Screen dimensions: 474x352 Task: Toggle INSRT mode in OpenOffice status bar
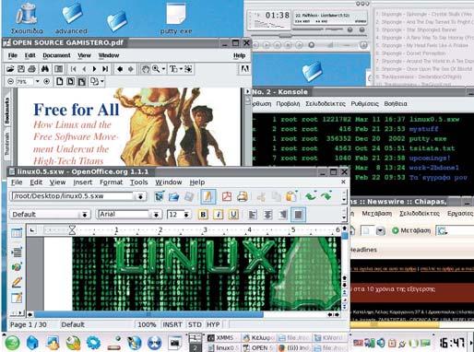(172, 324)
